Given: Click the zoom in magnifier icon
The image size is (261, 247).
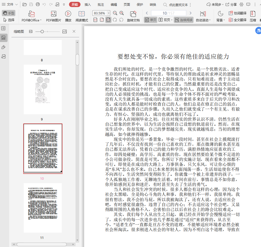Looking at the screenshot, I should [x=122, y=13].
